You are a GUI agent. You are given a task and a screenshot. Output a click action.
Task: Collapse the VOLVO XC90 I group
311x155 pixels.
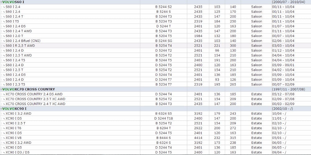coord(1,109)
